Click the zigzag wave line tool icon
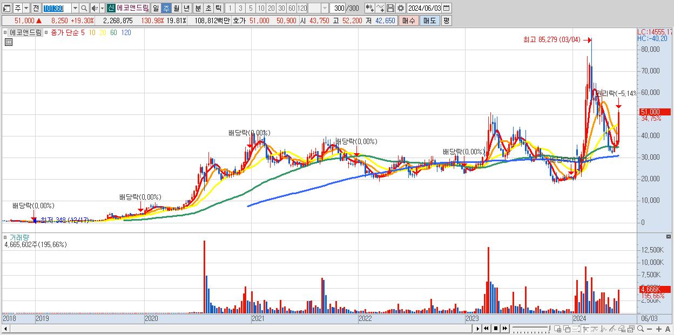Viewport: 674px width, 335px height. 604,329
